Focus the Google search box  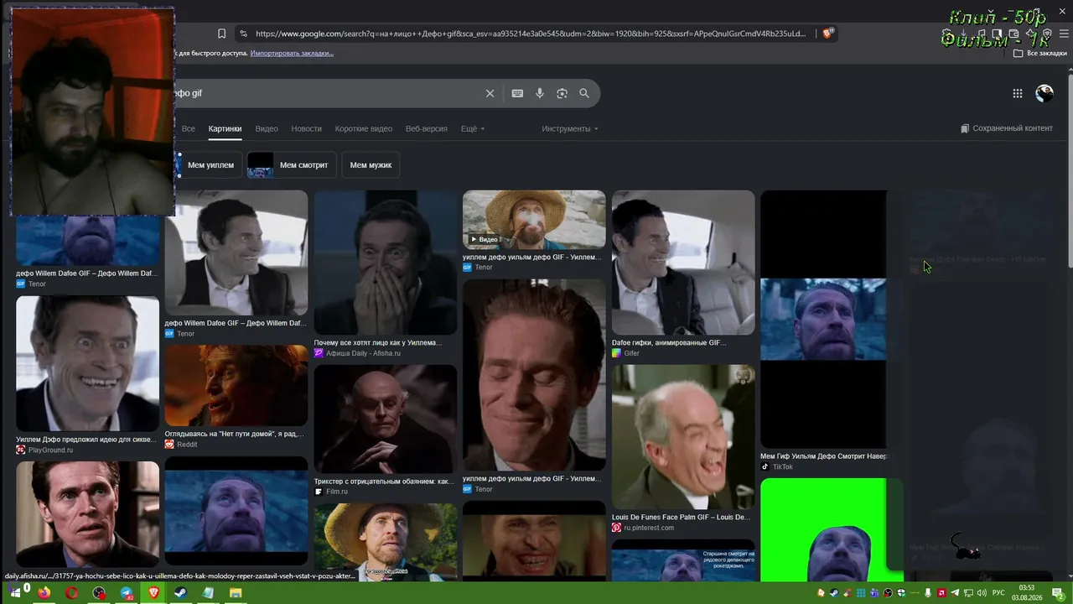click(x=327, y=93)
